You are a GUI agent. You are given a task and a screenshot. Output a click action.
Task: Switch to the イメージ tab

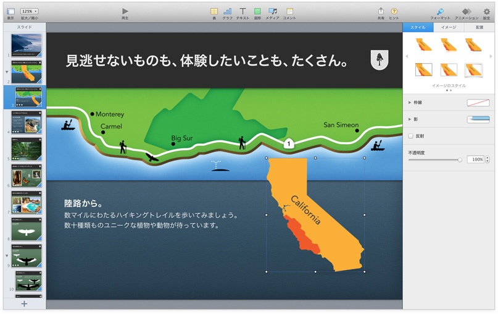click(x=449, y=28)
